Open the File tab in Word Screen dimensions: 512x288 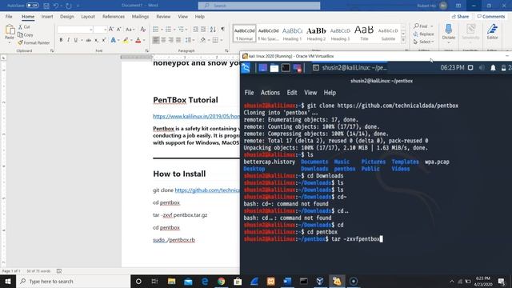[x=9, y=16]
